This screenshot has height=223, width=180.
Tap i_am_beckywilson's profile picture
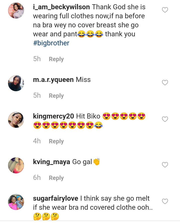click(x=16, y=11)
